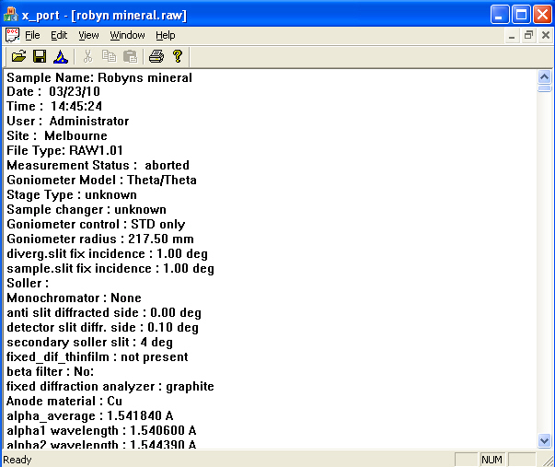Click the About question mark icon
The height and width of the screenshot is (467, 555).
point(178,56)
